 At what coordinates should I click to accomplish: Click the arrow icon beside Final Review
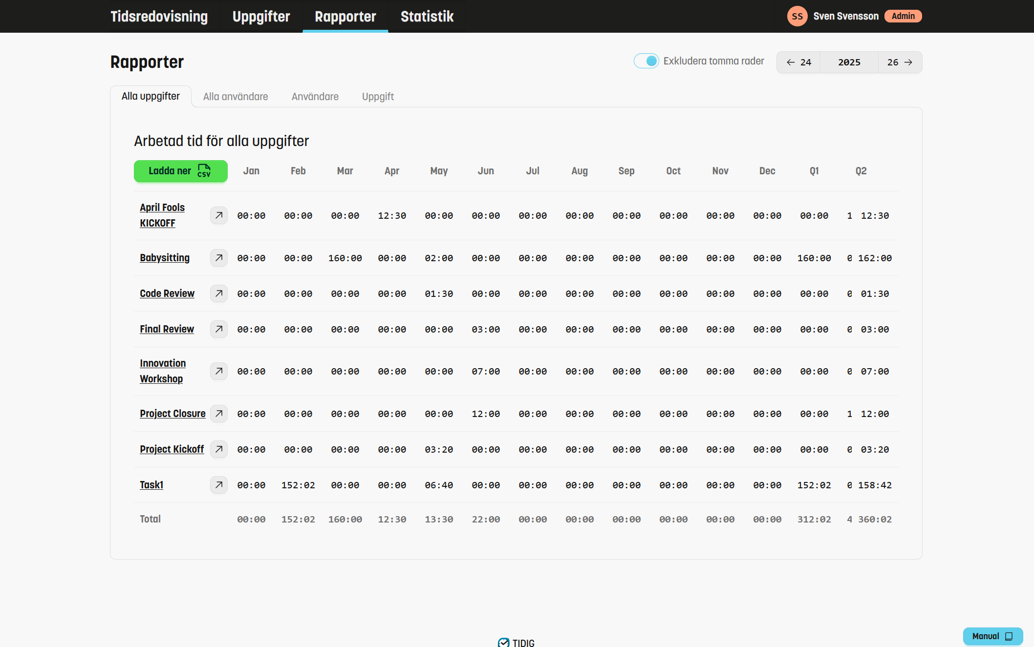218,329
